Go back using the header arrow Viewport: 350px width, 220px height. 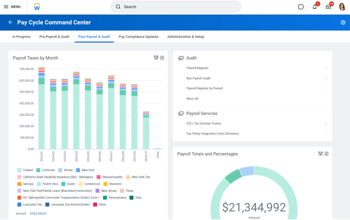tap(10, 22)
